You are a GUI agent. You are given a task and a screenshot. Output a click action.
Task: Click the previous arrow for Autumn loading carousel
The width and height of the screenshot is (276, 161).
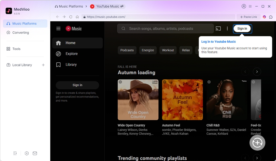(245, 72)
